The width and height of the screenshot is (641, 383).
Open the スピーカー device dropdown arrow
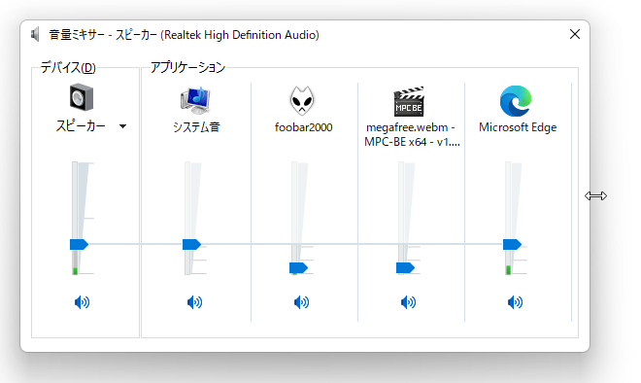(x=122, y=126)
